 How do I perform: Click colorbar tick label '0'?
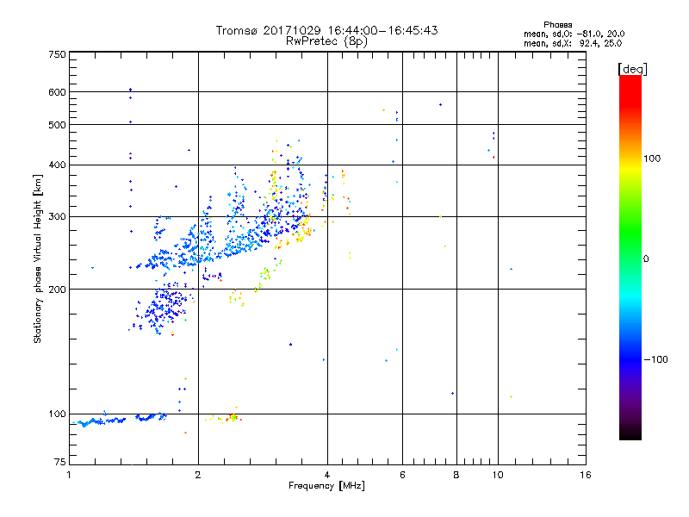(646, 259)
